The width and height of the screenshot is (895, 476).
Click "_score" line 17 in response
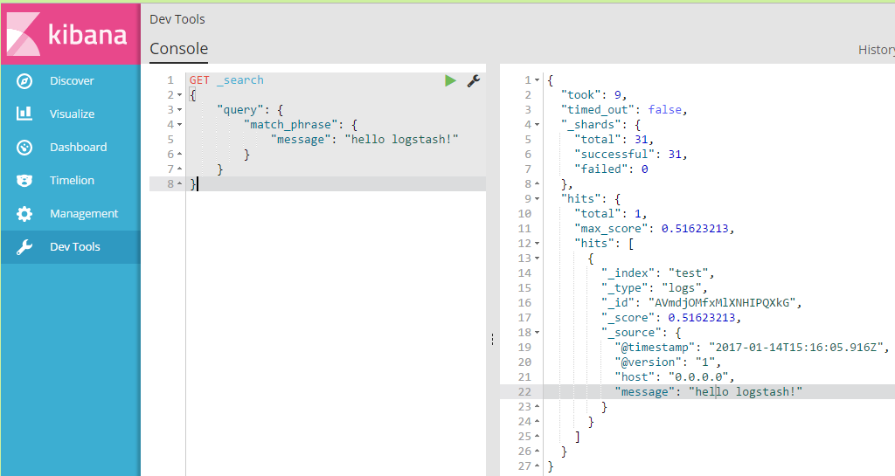(670, 318)
